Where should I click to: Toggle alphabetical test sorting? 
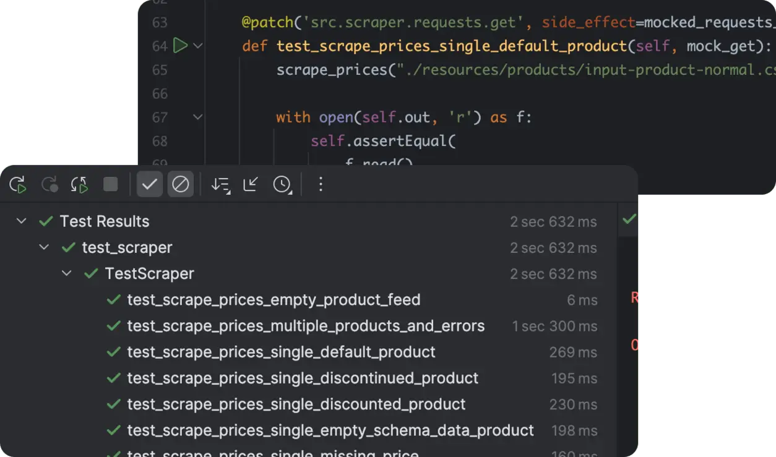click(220, 184)
